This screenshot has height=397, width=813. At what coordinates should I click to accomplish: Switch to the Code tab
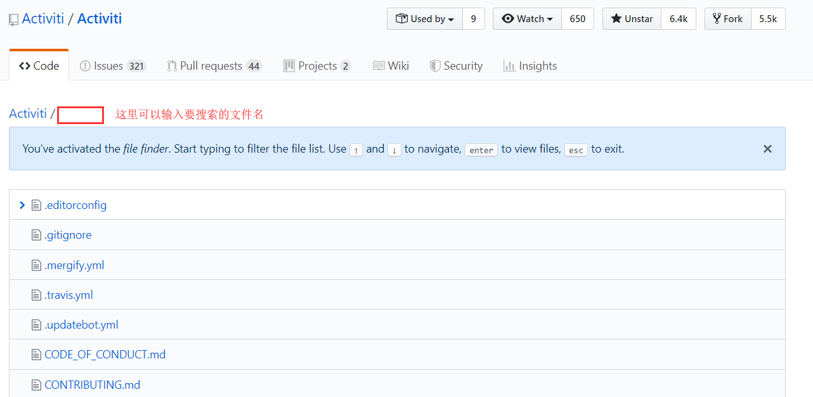[x=39, y=66]
